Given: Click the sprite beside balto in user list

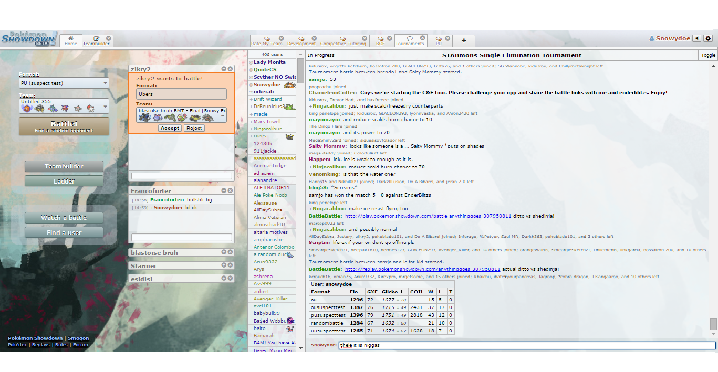Looking at the screenshot, I should click(x=289, y=328).
